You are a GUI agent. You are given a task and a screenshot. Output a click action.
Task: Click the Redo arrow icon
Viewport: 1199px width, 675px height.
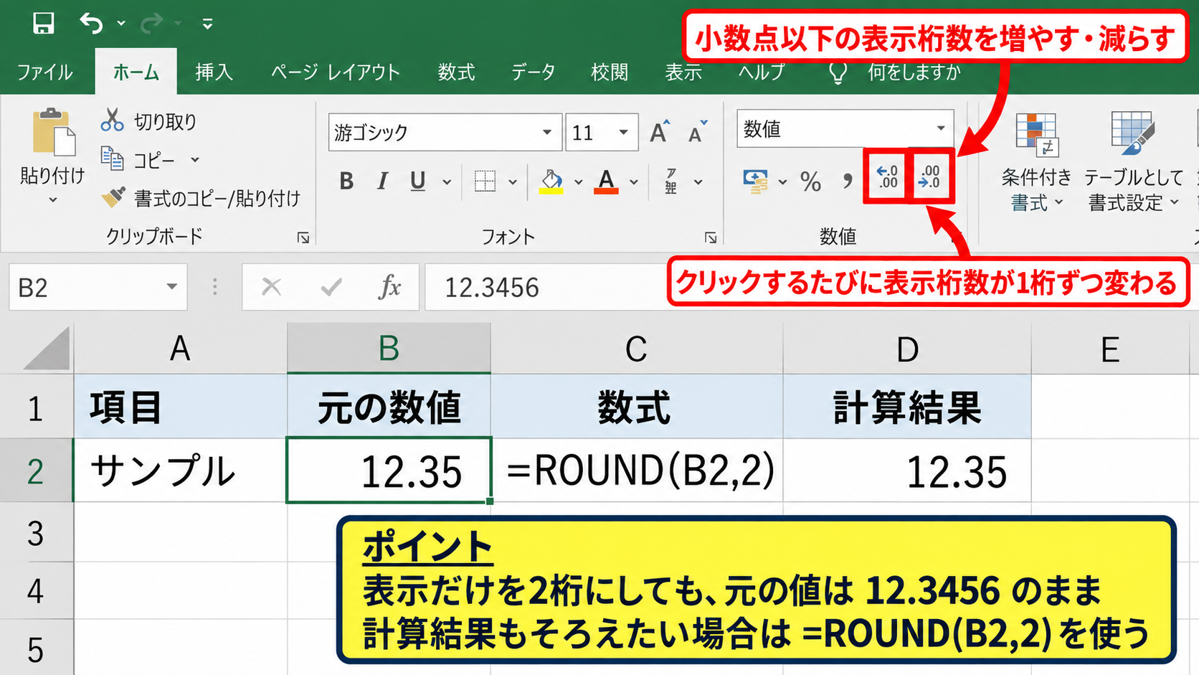pyautogui.click(x=151, y=24)
